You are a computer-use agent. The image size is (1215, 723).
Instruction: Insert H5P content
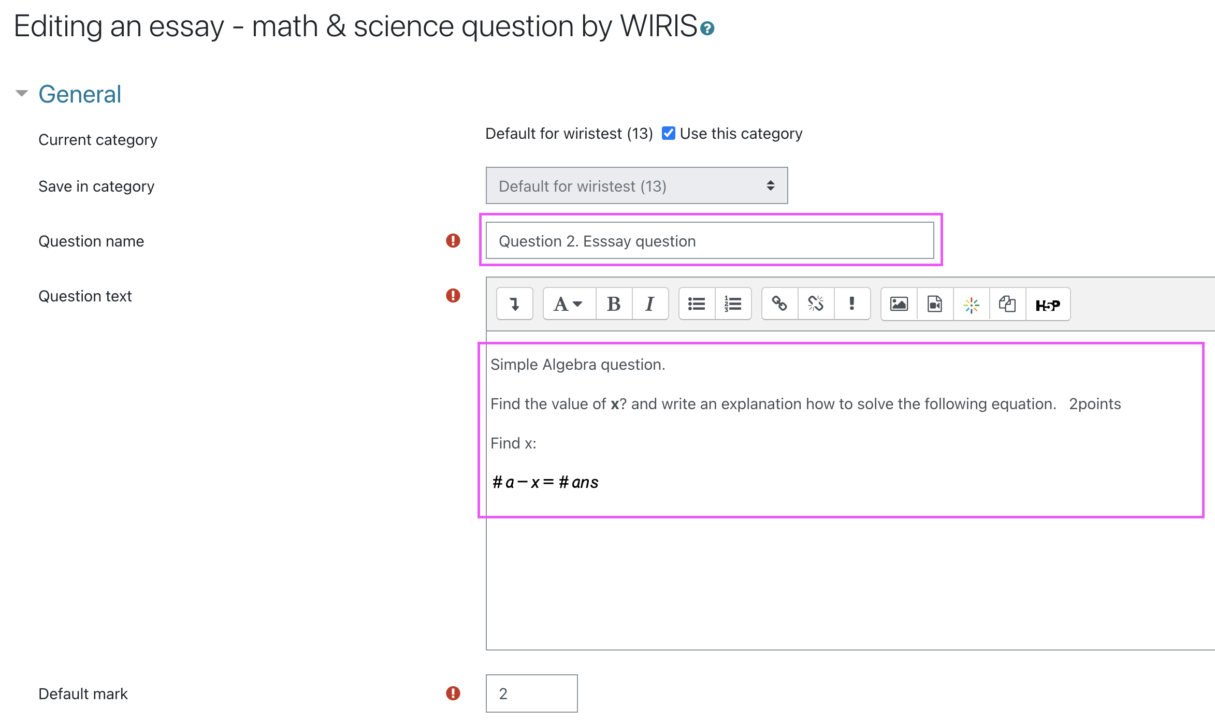click(1048, 304)
